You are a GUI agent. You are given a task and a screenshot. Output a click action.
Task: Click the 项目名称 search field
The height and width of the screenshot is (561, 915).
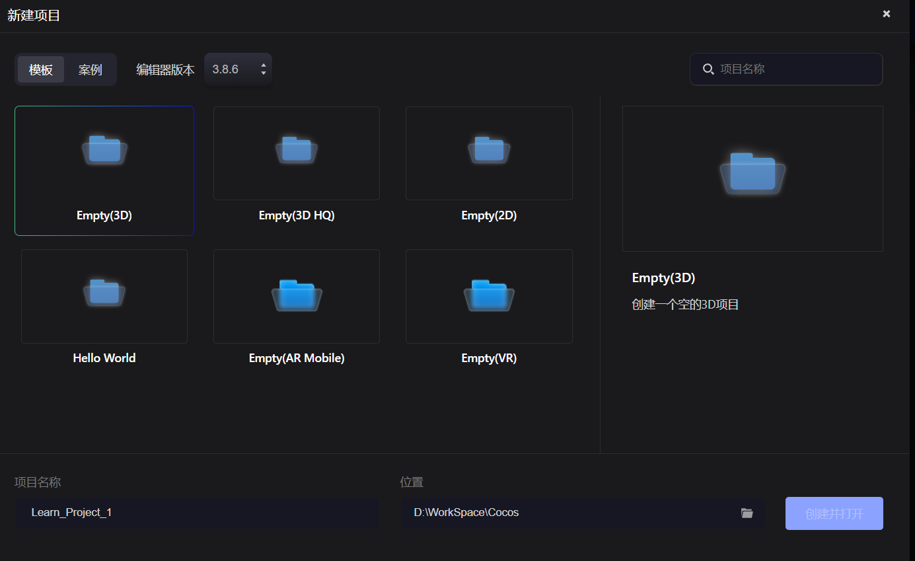[x=786, y=69]
